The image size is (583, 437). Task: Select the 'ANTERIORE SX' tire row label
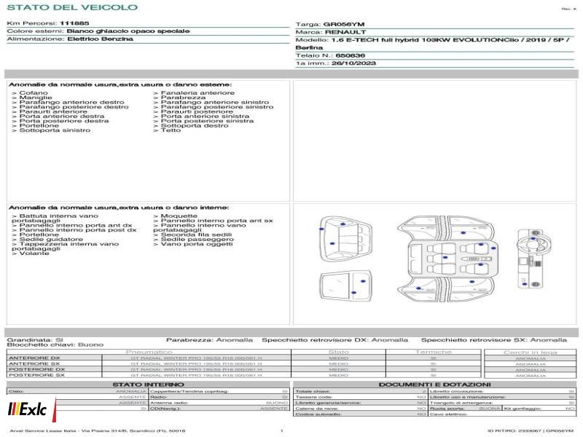click(34, 363)
